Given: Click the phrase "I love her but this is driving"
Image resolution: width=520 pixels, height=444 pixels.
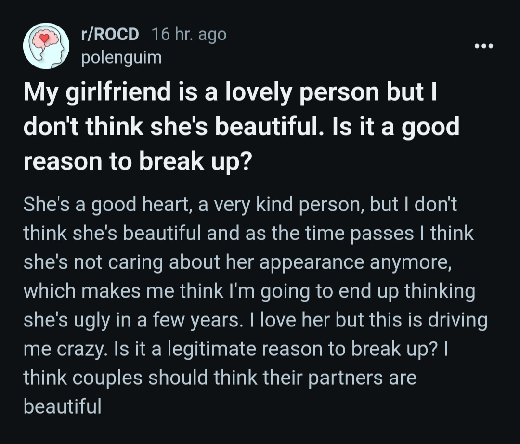Looking at the screenshot, I should tap(374, 320).
